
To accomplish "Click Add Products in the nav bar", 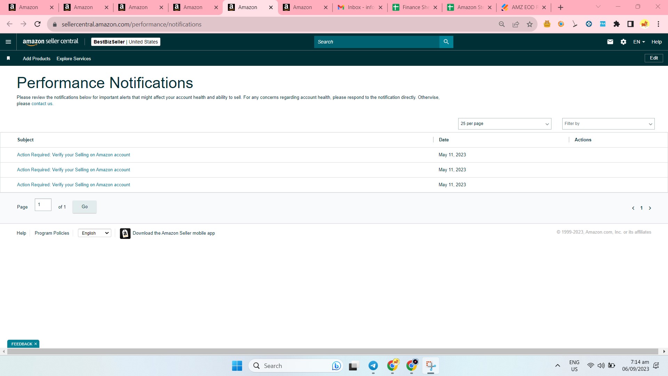I will (37, 58).
